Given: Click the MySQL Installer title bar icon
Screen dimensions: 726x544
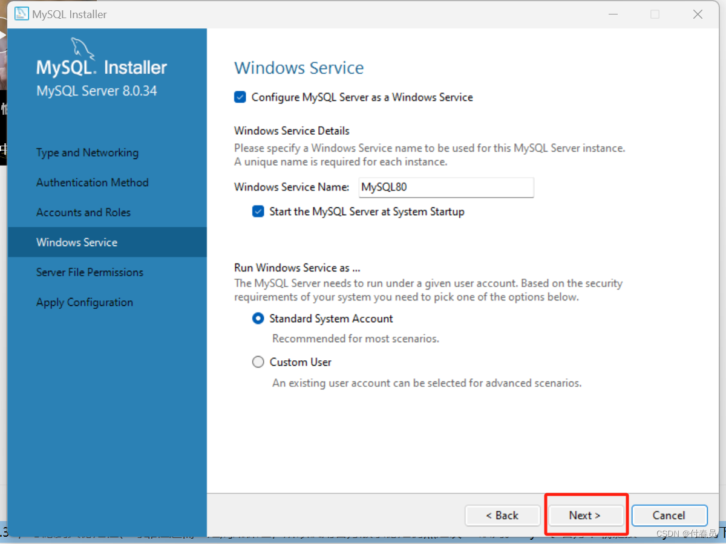Looking at the screenshot, I should (x=22, y=14).
